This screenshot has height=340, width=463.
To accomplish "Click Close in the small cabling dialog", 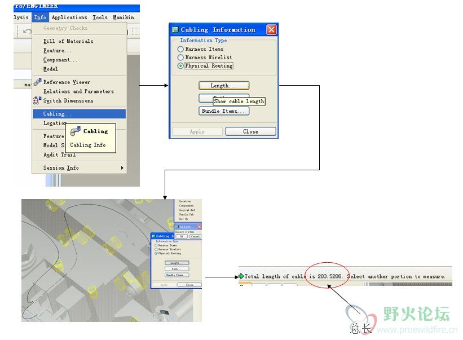I will pyautogui.click(x=189, y=285).
